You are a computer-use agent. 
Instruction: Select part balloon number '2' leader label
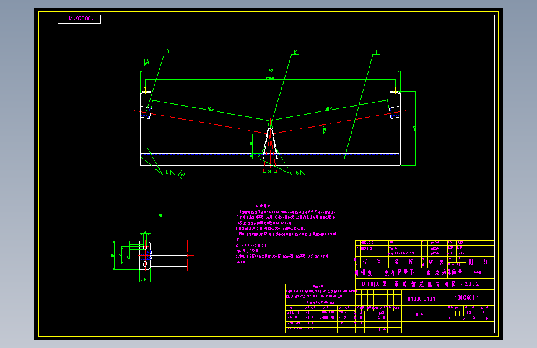(295, 52)
